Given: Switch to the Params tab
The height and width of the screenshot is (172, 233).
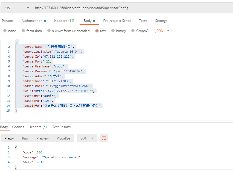Looking at the screenshot, I should 8,21.
